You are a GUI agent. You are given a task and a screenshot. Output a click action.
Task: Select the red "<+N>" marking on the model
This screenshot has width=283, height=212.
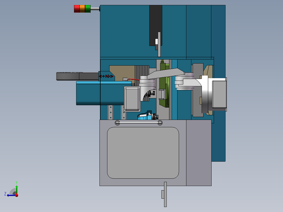coord(106,76)
